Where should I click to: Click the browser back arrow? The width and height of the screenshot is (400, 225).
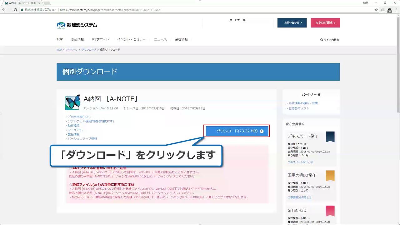pos(4,10)
